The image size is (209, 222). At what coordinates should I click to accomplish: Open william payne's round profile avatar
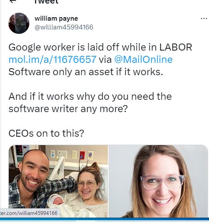pyautogui.click(x=19, y=23)
